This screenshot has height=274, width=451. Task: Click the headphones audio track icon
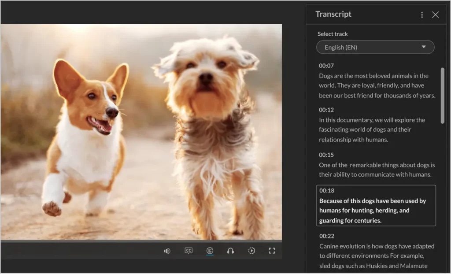point(230,251)
